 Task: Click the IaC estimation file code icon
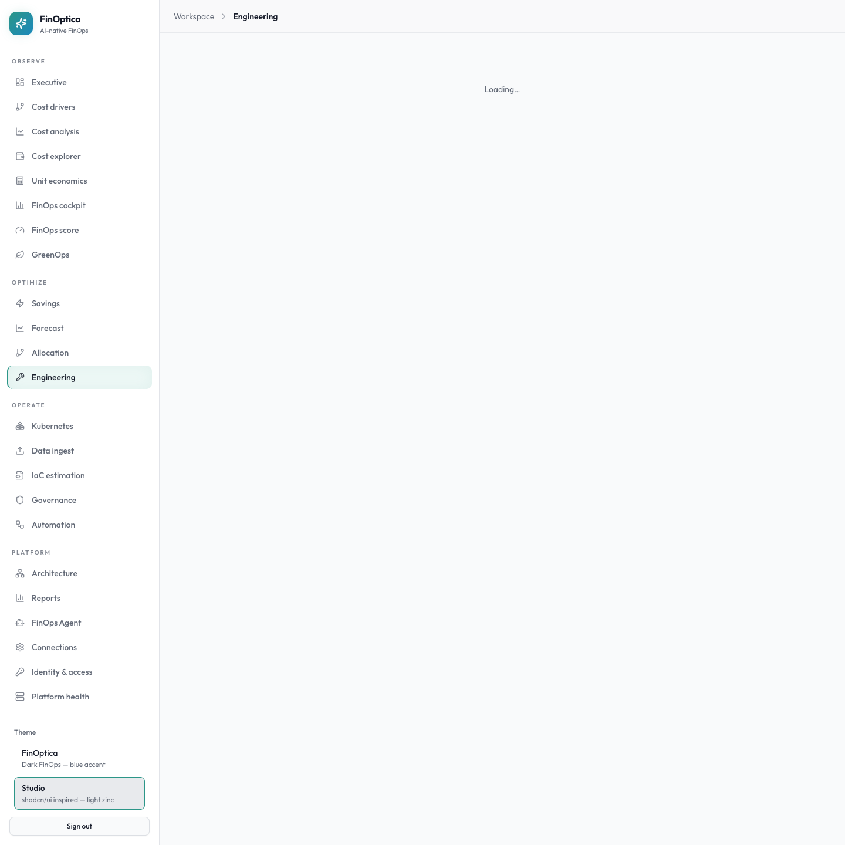click(20, 475)
